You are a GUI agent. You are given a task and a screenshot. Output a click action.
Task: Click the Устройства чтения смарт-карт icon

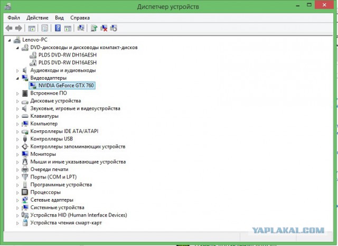coord(25,223)
